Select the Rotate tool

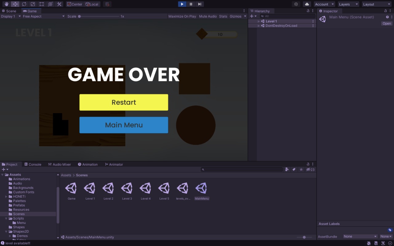[24, 4]
